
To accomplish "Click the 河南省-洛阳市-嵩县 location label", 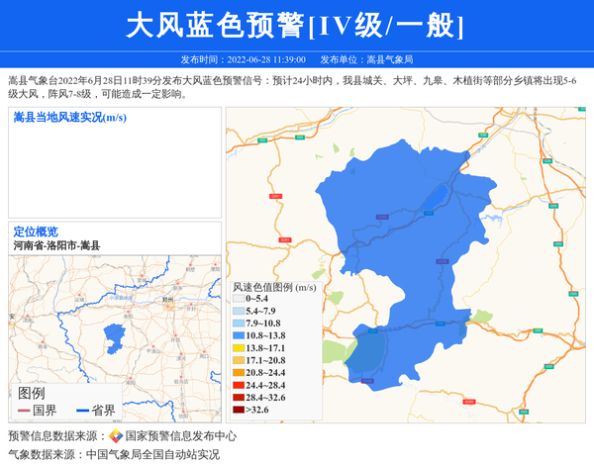I will coord(57,245).
